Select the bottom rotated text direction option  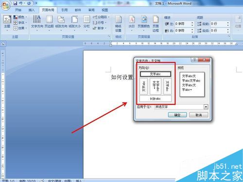click(x=156, y=99)
